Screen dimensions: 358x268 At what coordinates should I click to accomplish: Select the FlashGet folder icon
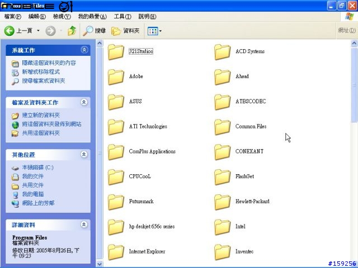click(x=222, y=177)
